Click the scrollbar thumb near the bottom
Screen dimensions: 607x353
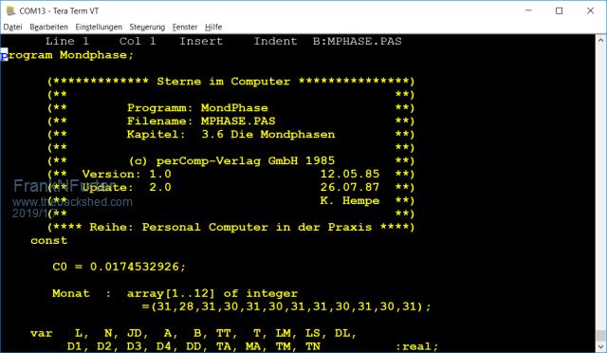[x=600, y=336]
